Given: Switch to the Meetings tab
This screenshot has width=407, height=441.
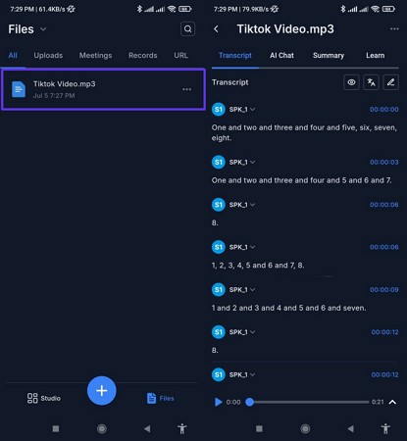Looking at the screenshot, I should coord(95,55).
